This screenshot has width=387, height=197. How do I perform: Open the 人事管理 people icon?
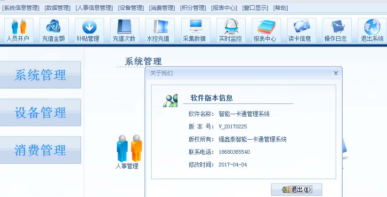click(129, 152)
